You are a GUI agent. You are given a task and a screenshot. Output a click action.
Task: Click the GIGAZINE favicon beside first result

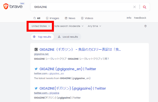pyautogui.click(x=36, y=50)
